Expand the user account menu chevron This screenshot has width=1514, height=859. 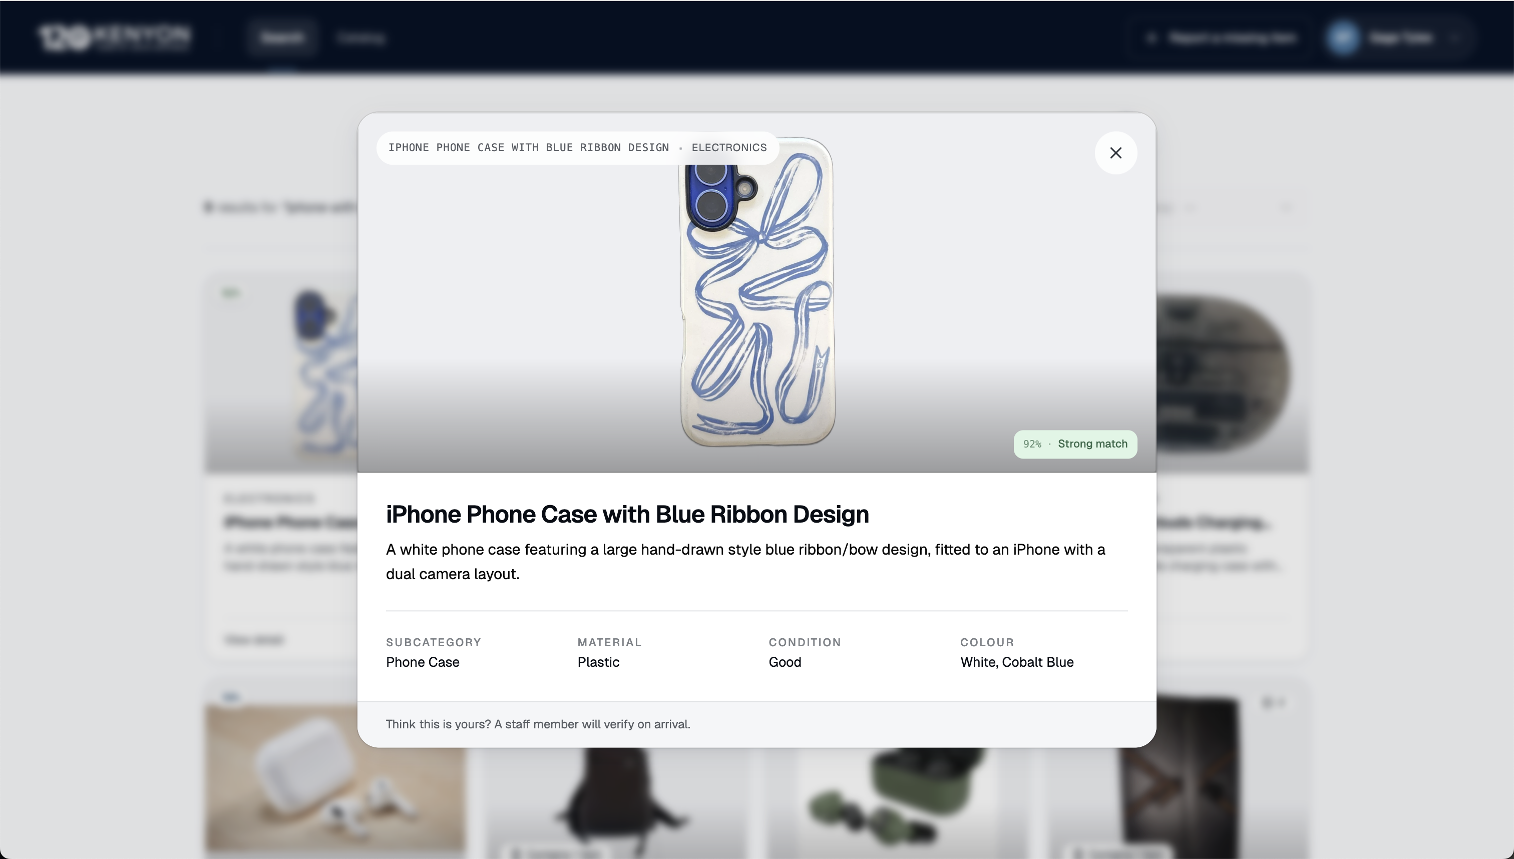[x=1454, y=38]
